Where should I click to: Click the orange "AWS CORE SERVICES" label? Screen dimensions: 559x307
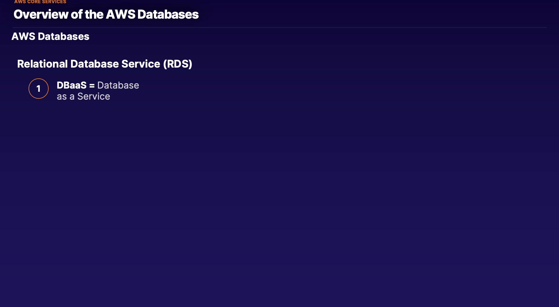coord(40,2)
